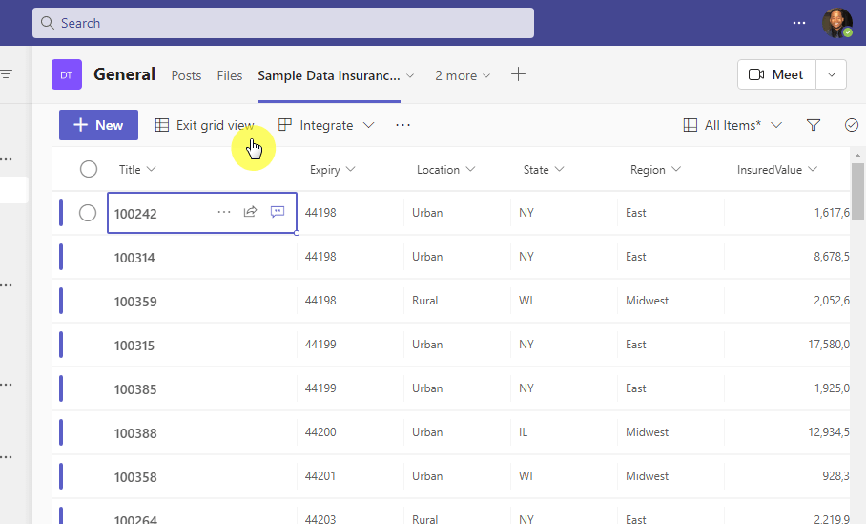Click the General channel title
Viewport: 866px width, 524px height.
click(x=124, y=74)
